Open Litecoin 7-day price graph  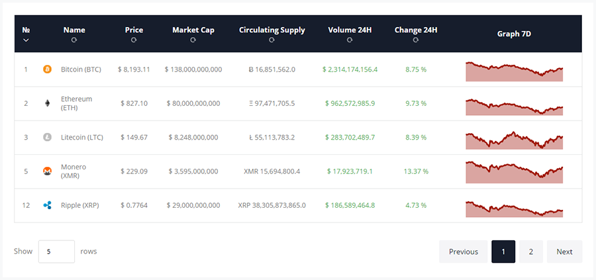pos(515,140)
